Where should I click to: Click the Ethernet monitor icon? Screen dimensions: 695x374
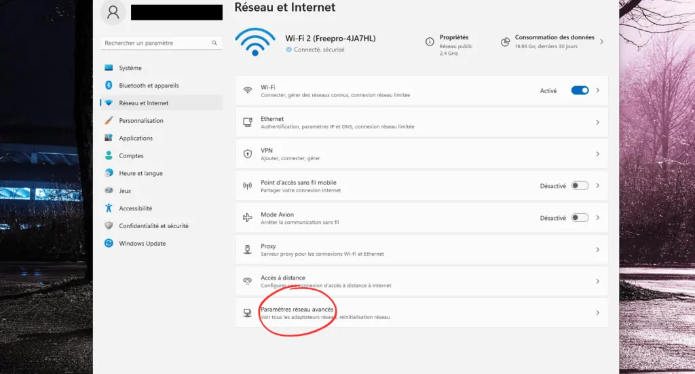pyautogui.click(x=248, y=122)
